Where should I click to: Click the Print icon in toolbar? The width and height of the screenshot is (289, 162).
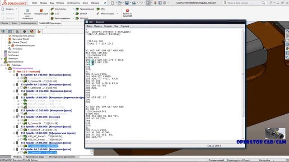coord(134,3)
